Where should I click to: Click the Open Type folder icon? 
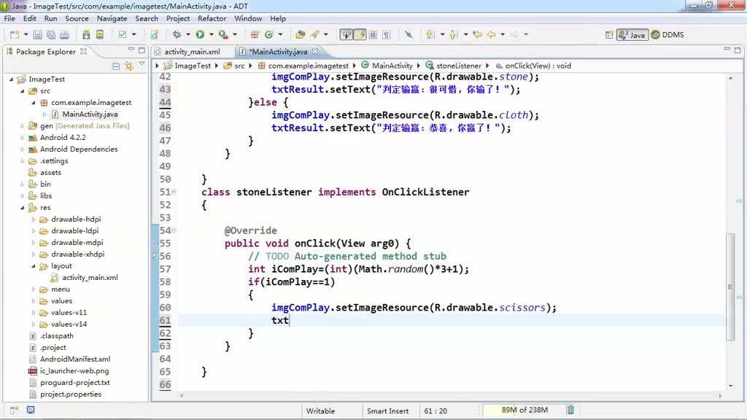pyautogui.click(x=300, y=35)
